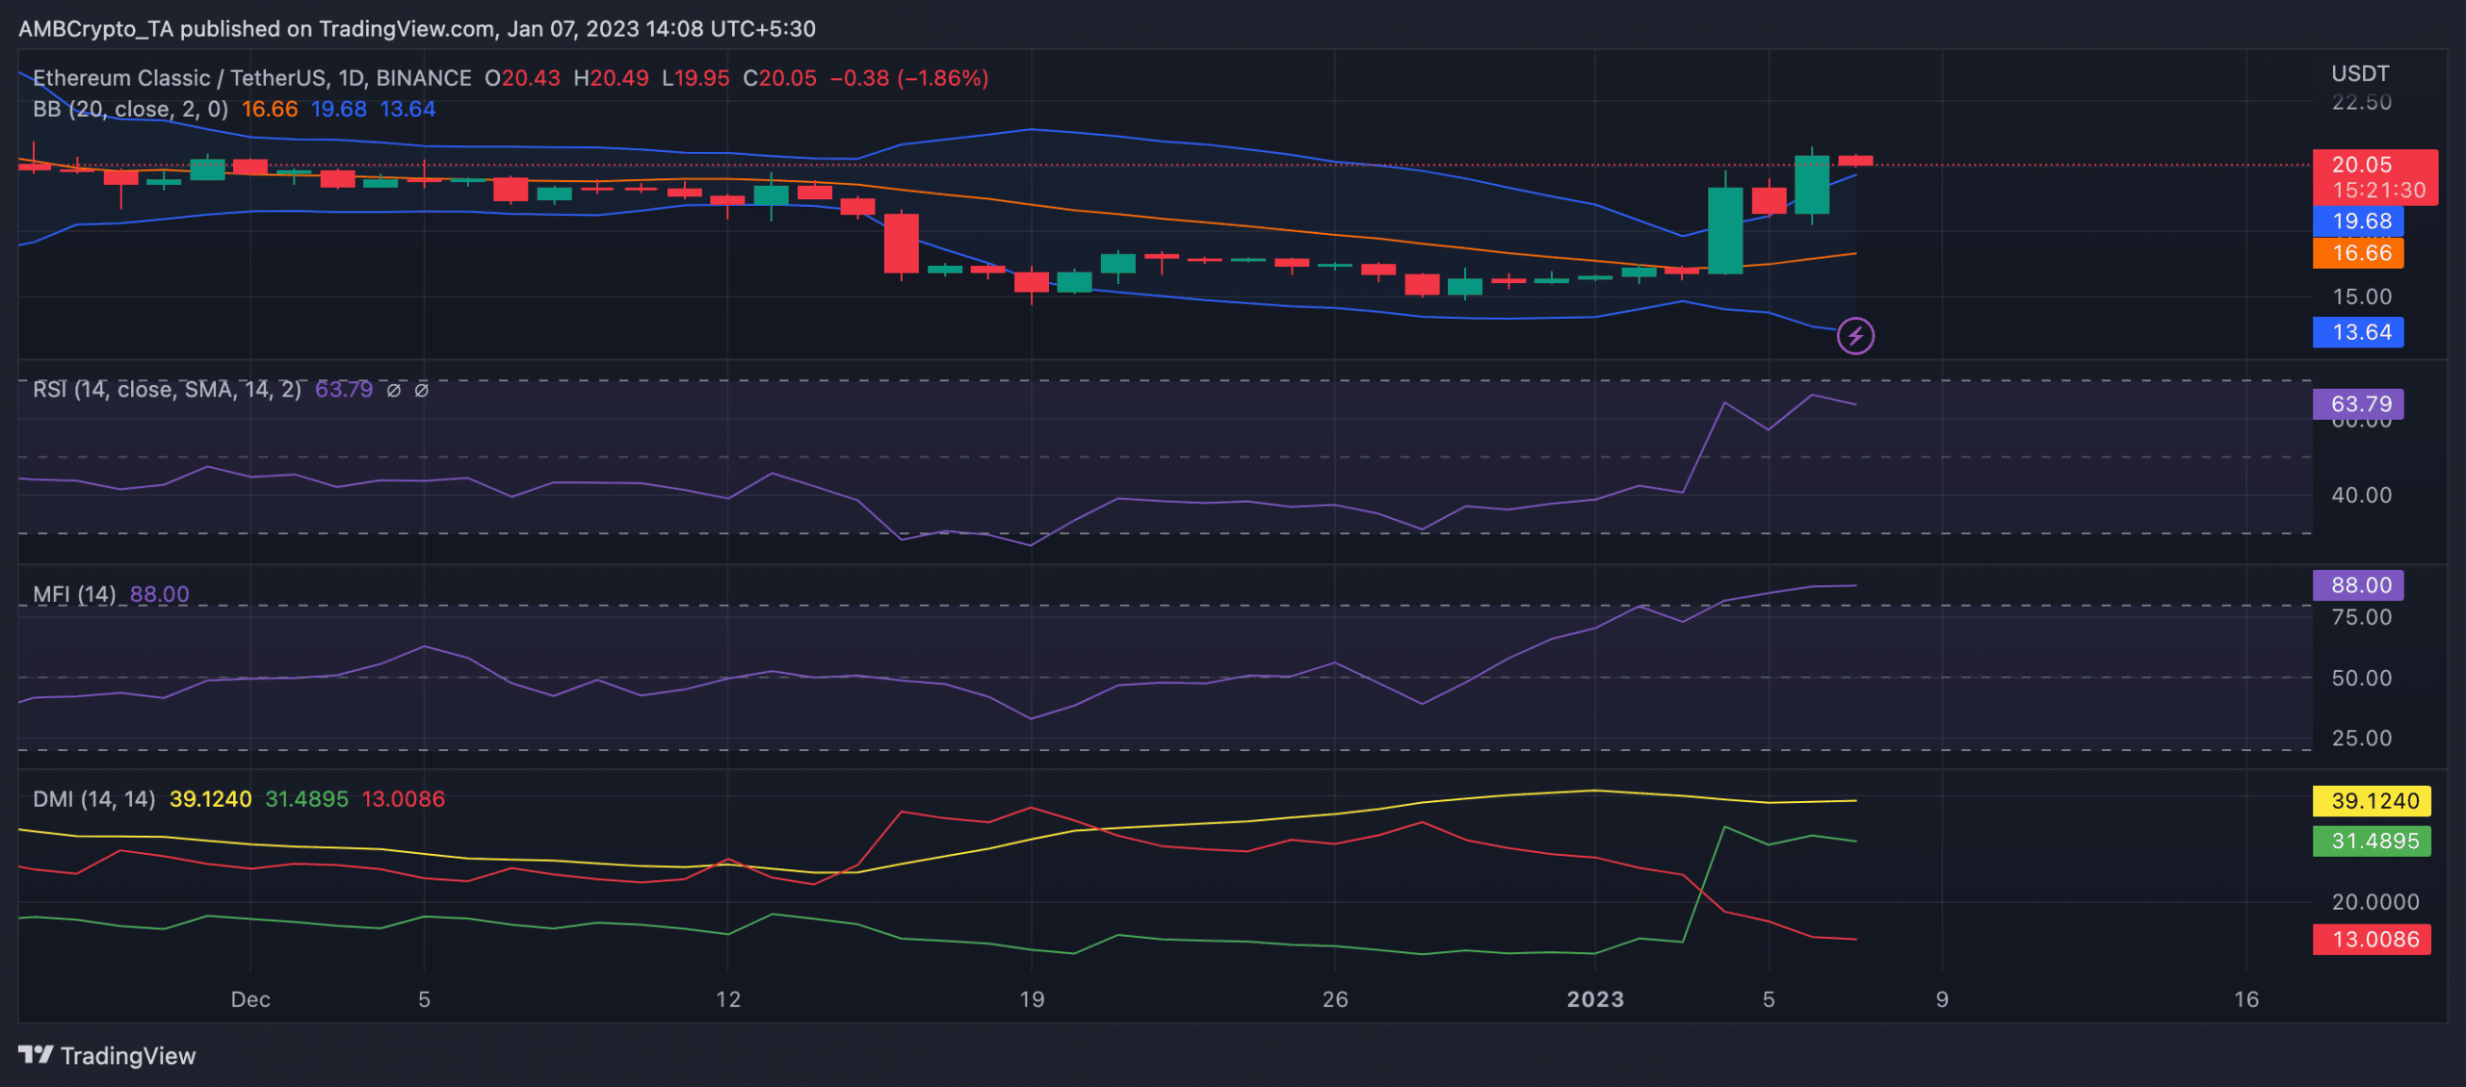Click the 50.00 MFI axis label

click(x=2362, y=678)
